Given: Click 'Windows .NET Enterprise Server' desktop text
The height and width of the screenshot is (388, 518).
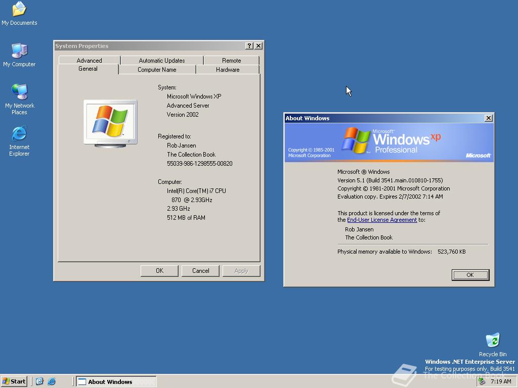Looking at the screenshot, I should 470,362.
